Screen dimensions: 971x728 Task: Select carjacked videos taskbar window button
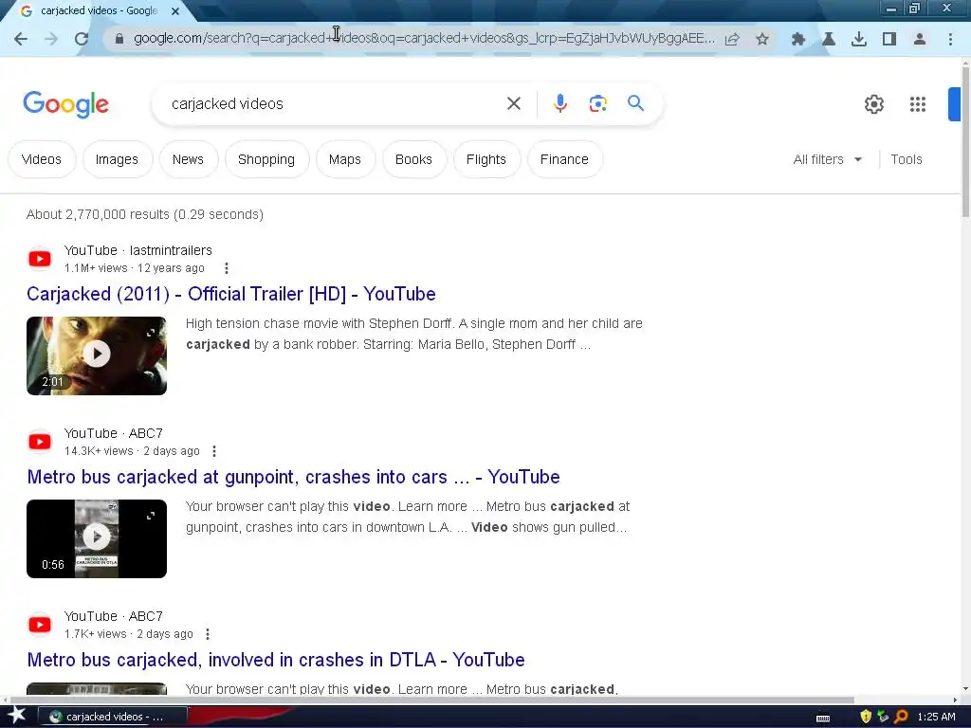pyautogui.click(x=113, y=717)
